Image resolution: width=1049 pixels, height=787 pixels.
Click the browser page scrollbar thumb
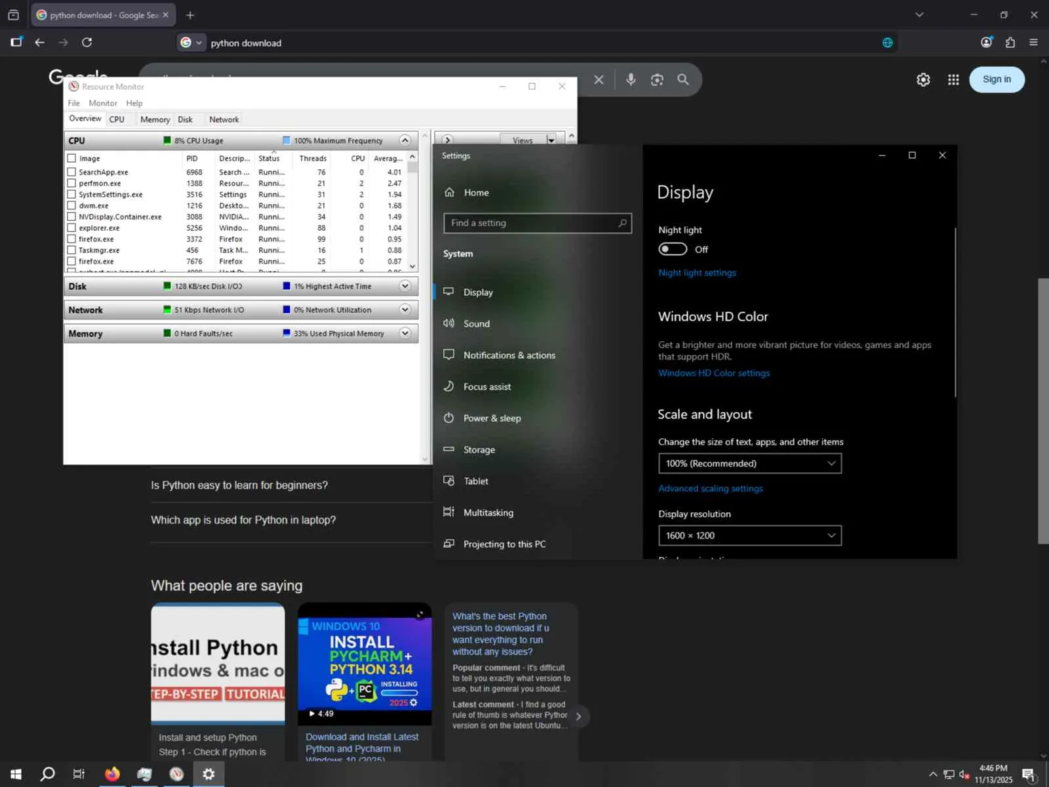(x=1043, y=411)
